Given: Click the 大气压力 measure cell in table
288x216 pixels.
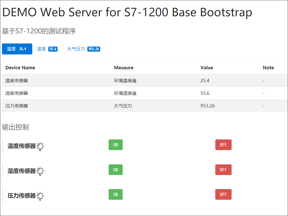Looking at the screenshot, I should point(123,106).
